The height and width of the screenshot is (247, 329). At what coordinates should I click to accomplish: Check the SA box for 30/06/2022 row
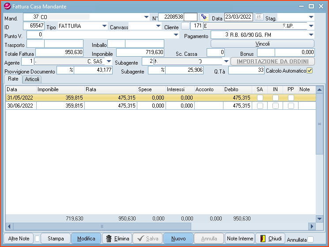pyautogui.click(x=260, y=106)
